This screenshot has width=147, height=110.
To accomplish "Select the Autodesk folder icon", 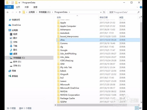I will click(x=58, y=33).
